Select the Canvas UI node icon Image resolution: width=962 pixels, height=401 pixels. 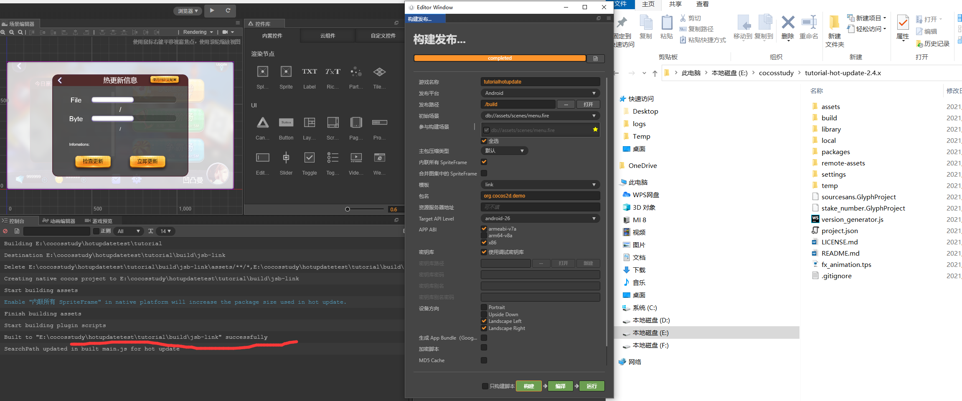(263, 122)
